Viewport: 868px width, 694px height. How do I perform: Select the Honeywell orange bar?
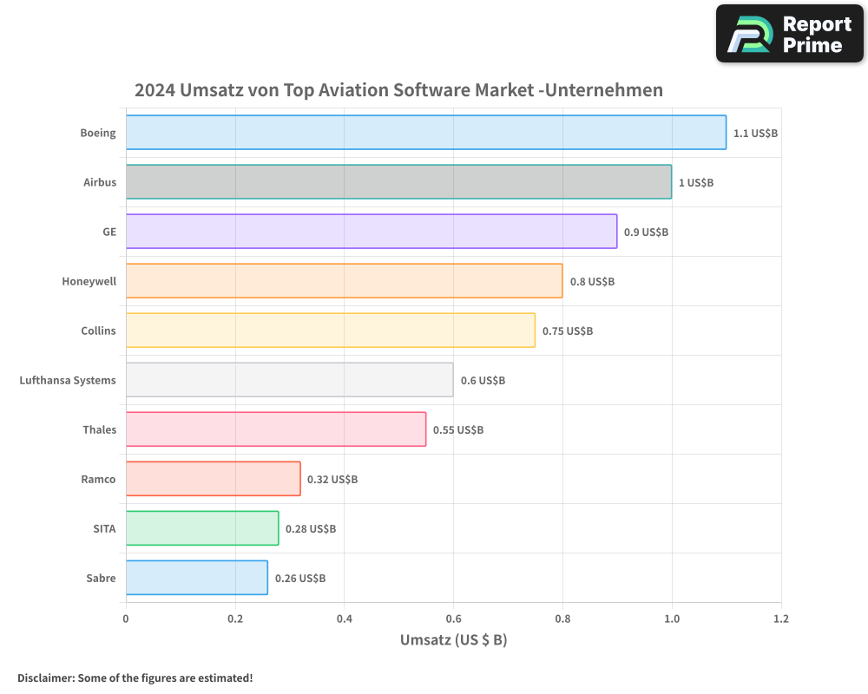pyautogui.click(x=343, y=281)
